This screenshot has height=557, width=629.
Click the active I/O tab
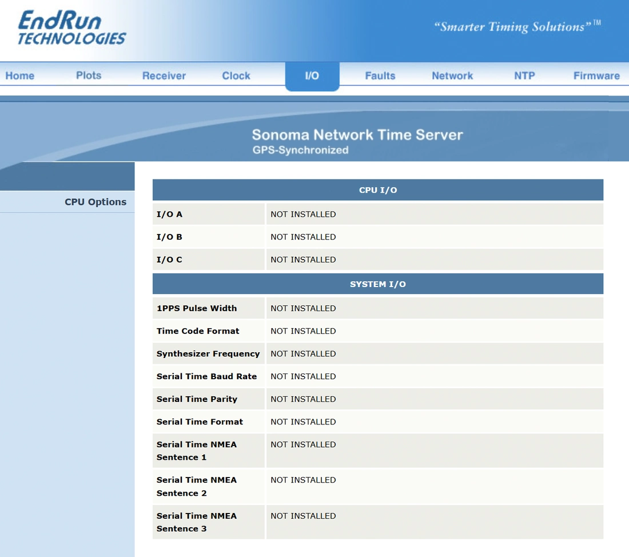coord(312,76)
